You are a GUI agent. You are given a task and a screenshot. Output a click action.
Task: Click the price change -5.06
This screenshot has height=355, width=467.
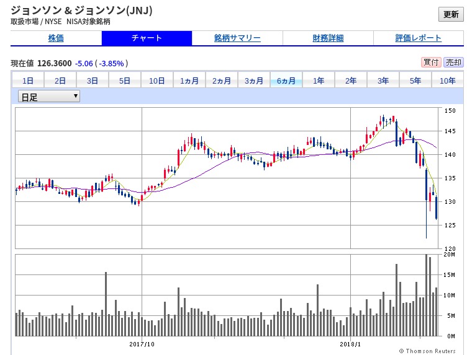click(84, 63)
